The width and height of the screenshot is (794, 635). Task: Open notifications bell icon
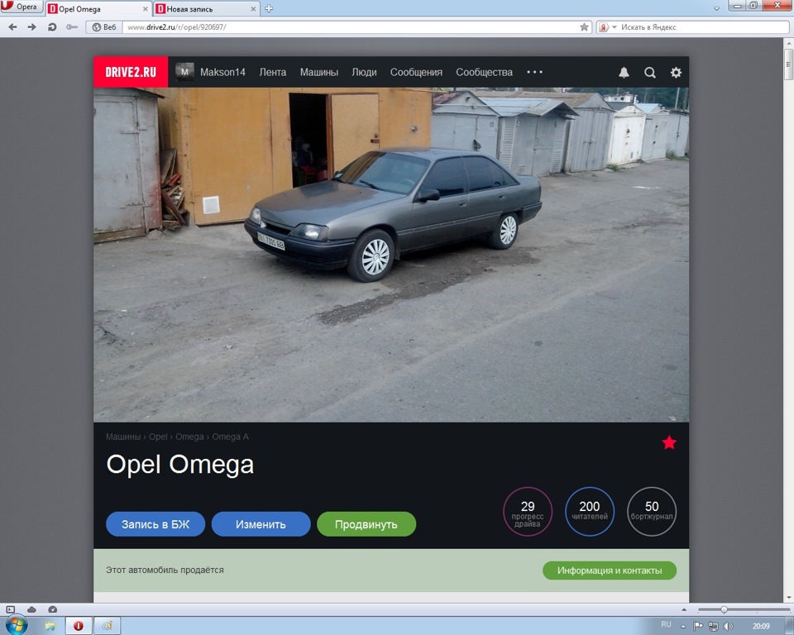pyautogui.click(x=624, y=73)
